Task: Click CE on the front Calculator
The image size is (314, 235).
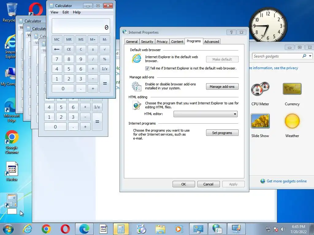Action: point(69,49)
